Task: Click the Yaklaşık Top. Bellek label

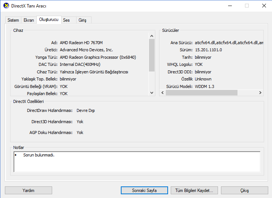Action: (39, 79)
